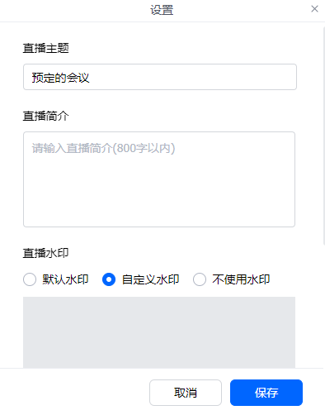The height and width of the screenshot is (415, 325).
Task: Click the 直播水印 section heading
Action: [45, 253]
